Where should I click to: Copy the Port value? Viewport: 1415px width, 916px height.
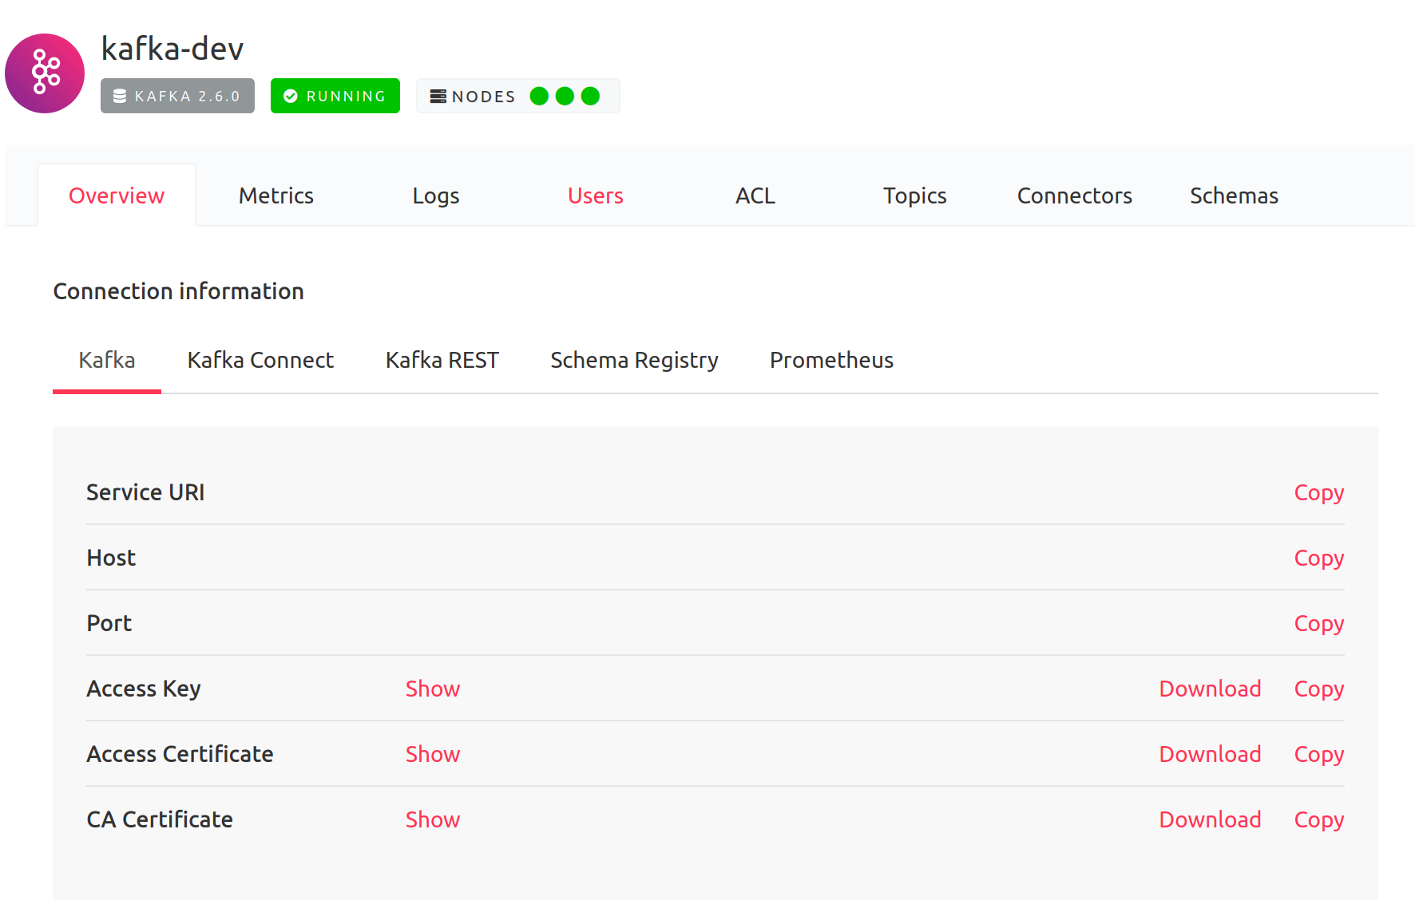[x=1319, y=624]
